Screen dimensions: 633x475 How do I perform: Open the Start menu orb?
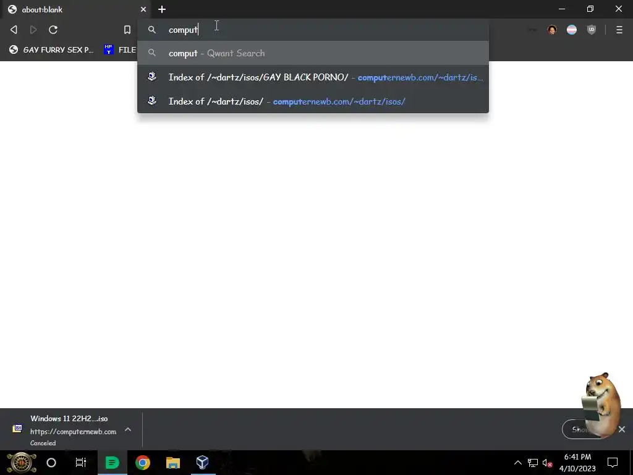pyautogui.click(x=22, y=463)
